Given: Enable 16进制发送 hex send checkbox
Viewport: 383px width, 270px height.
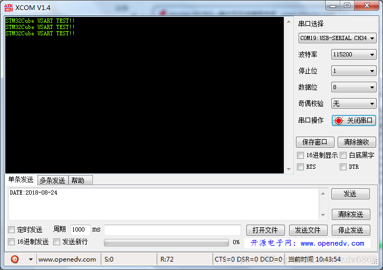Looking at the screenshot, I should click(x=11, y=242).
